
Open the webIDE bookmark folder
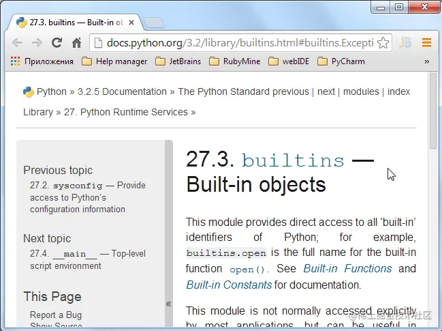pos(289,61)
